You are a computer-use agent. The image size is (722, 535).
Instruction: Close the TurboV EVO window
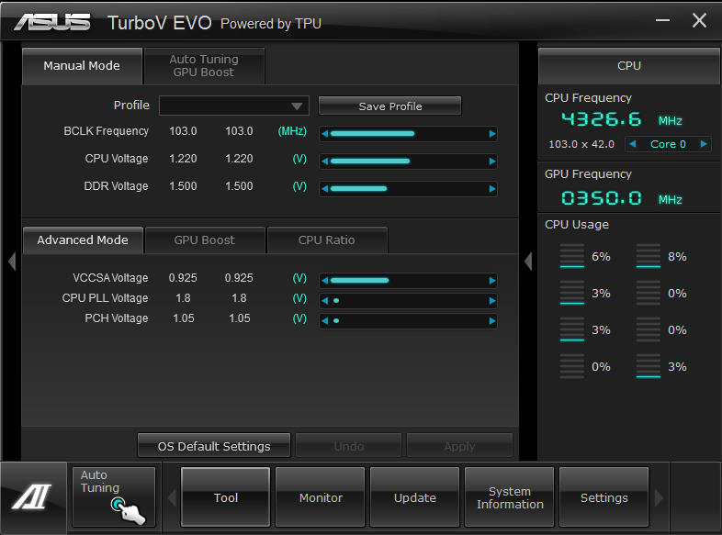click(699, 20)
